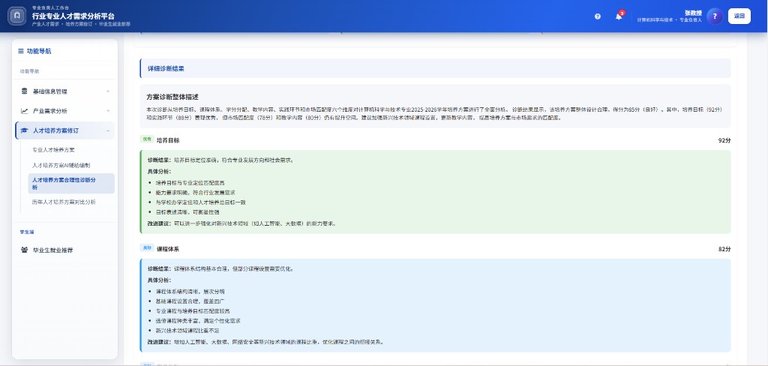The image size is (768, 366).
Task: Click the user avatar circle
Action: (715, 16)
